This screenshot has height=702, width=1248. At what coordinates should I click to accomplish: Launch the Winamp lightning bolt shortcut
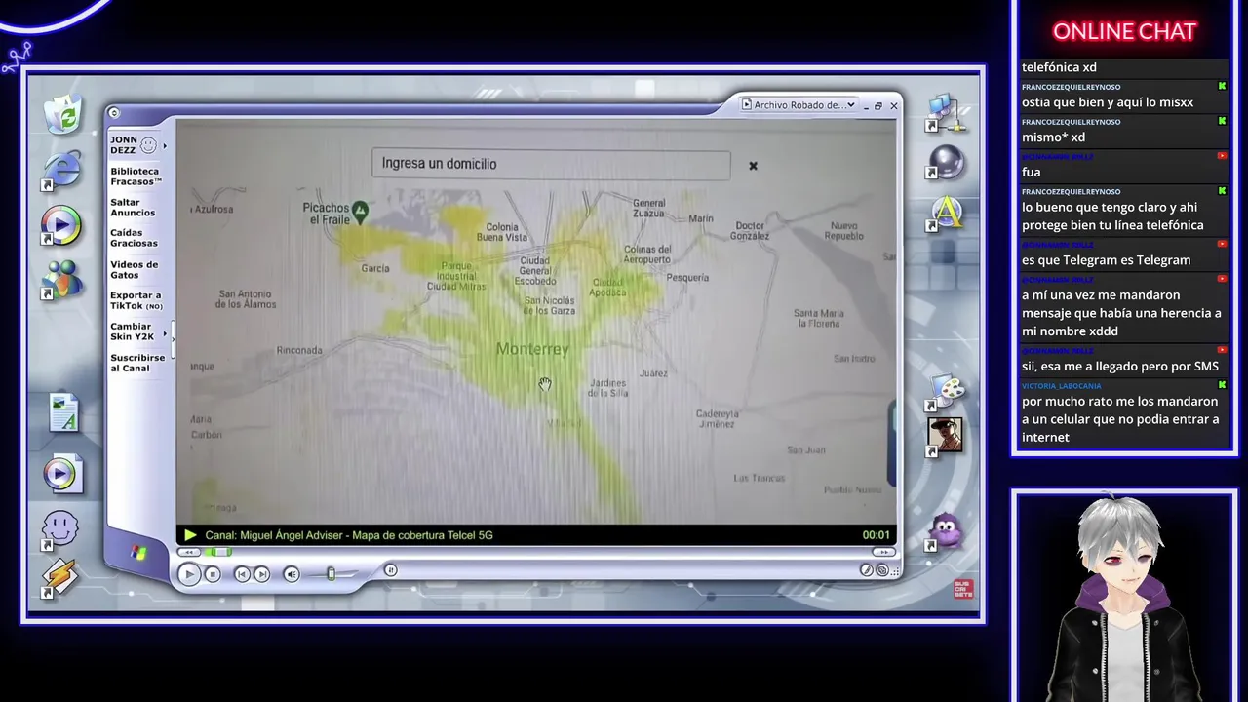coord(59,577)
